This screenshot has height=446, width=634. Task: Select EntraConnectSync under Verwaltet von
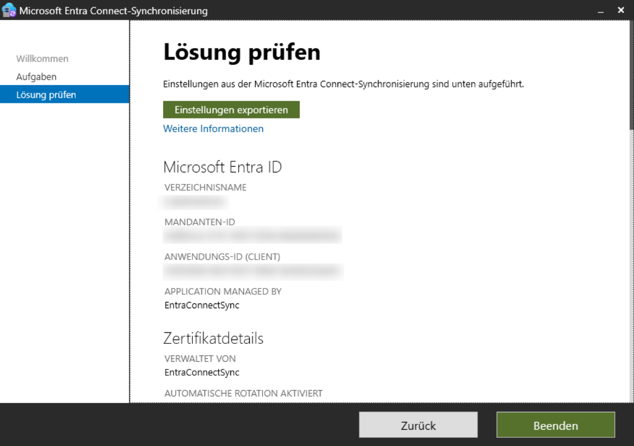click(202, 372)
